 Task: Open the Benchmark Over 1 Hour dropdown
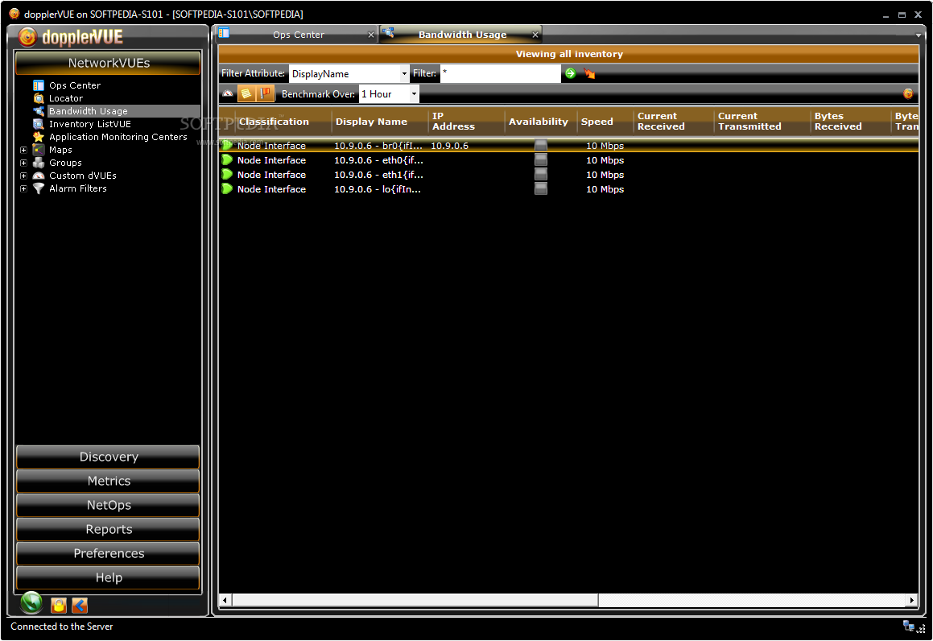point(414,94)
